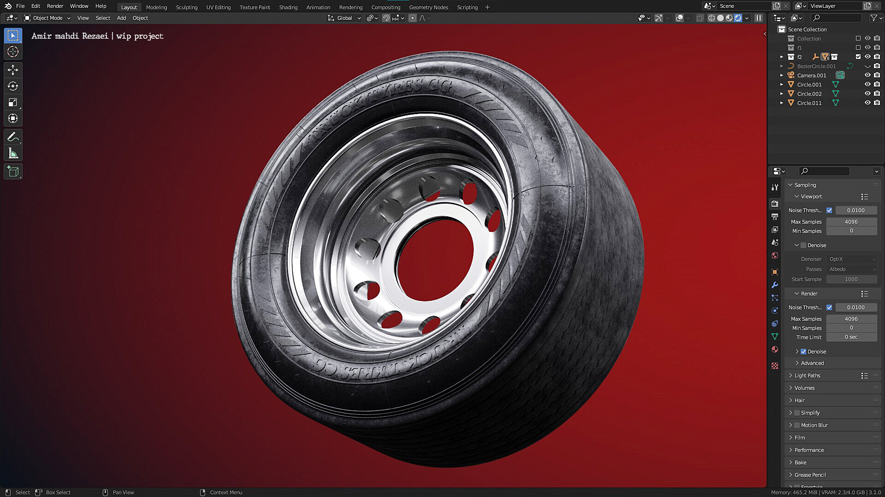Image resolution: width=885 pixels, height=497 pixels.
Task: Select the Rotate tool
Action: (13, 86)
